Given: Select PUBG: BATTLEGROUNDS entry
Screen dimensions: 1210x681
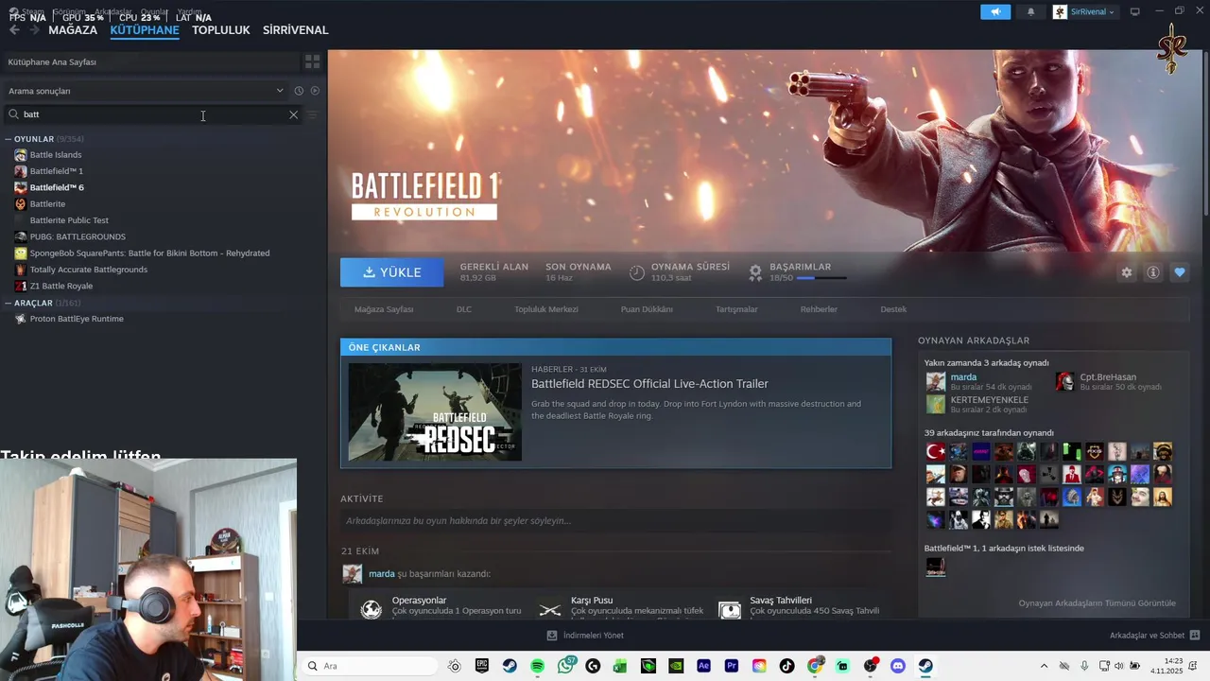Looking at the screenshot, I should [78, 236].
